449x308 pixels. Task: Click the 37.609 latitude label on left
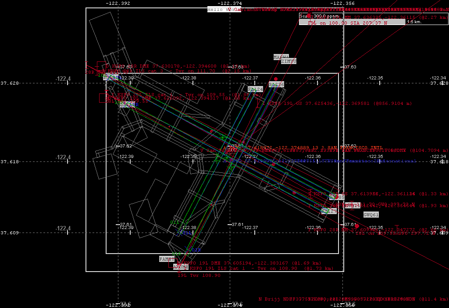pyautogui.click(x=10, y=233)
